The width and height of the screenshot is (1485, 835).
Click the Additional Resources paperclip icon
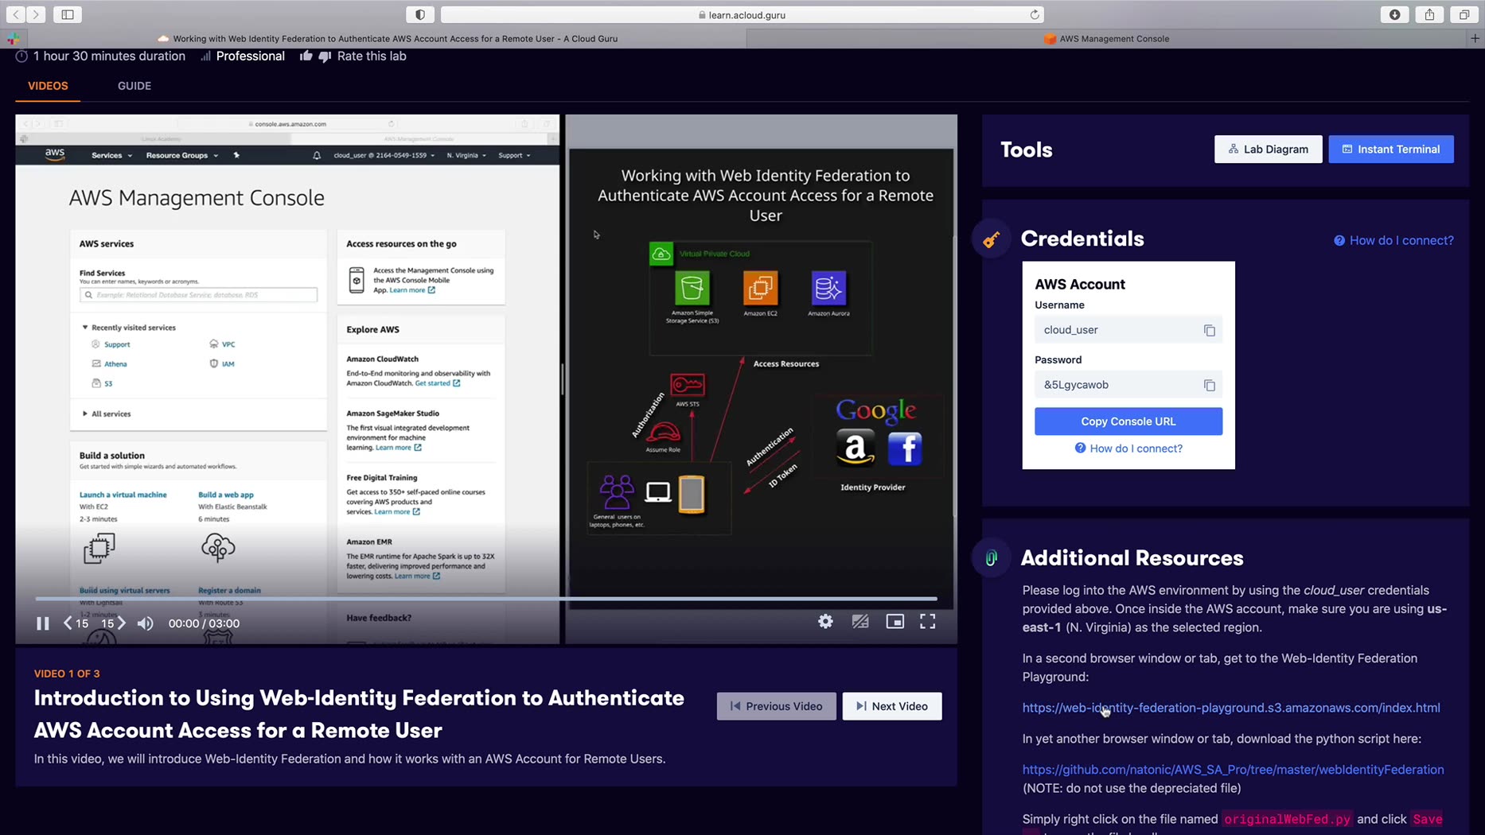(991, 558)
